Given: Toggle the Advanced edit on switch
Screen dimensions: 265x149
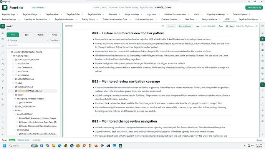Looking at the screenshot, I should (x=254, y=8).
